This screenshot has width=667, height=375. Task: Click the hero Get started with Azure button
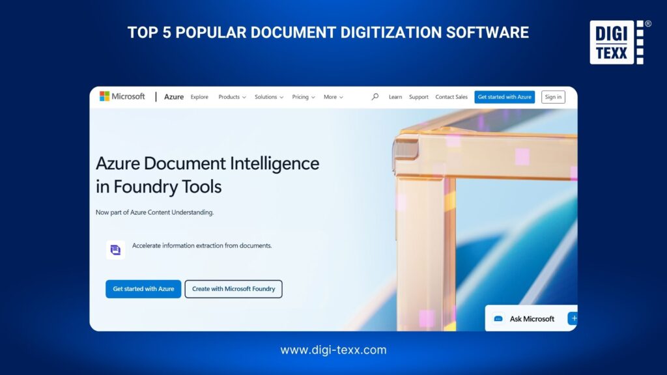click(x=143, y=288)
